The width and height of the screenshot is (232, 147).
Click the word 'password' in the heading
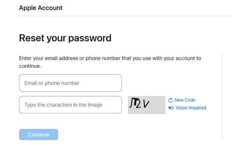90,38
